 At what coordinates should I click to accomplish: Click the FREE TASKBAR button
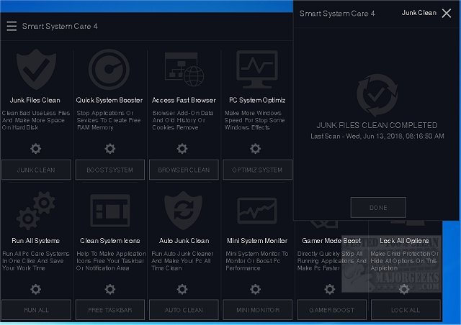point(110,310)
